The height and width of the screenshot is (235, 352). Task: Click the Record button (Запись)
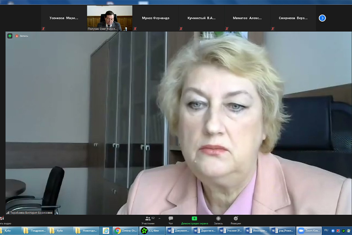218,220
